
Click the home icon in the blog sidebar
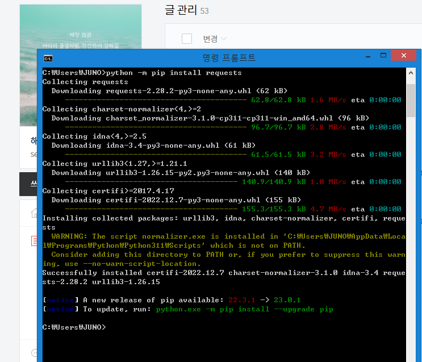click(x=34, y=213)
